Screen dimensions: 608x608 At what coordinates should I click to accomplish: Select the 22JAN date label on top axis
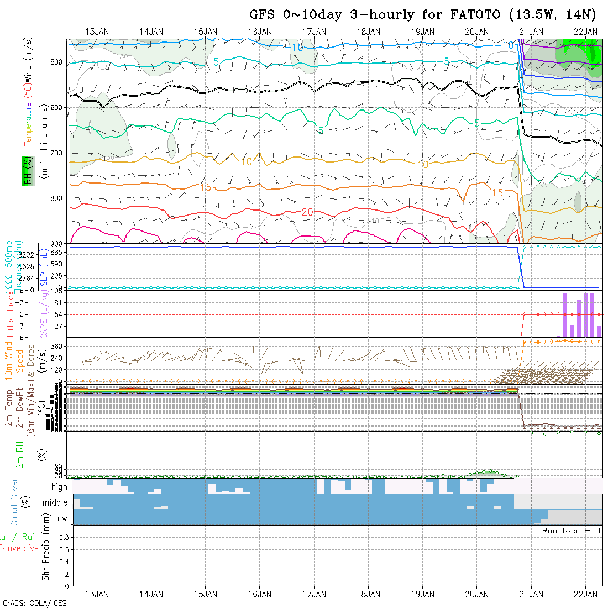(x=585, y=32)
